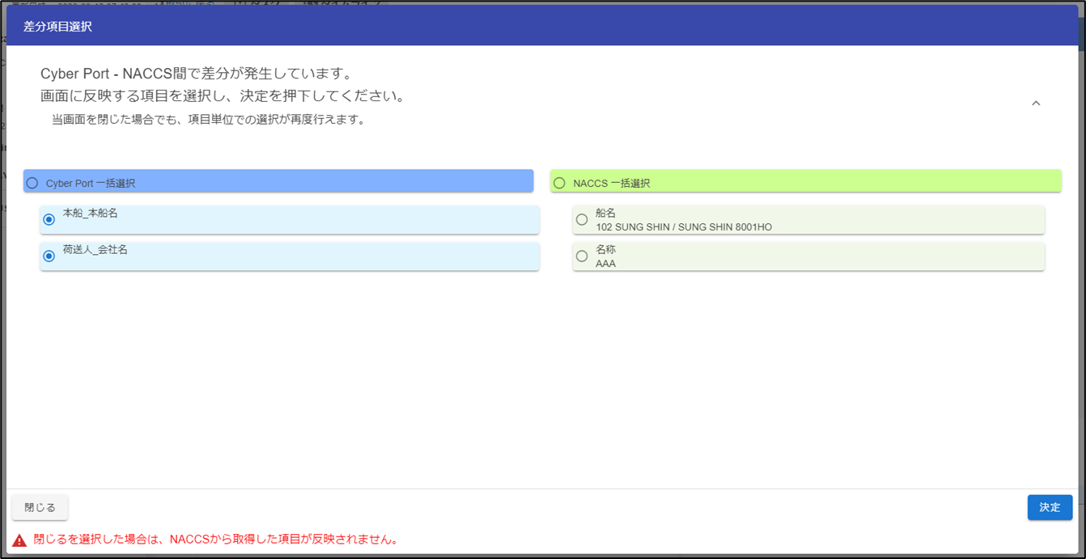Select the NACCS 一括選択 radio button
The width and height of the screenshot is (1086, 559).
point(559,183)
